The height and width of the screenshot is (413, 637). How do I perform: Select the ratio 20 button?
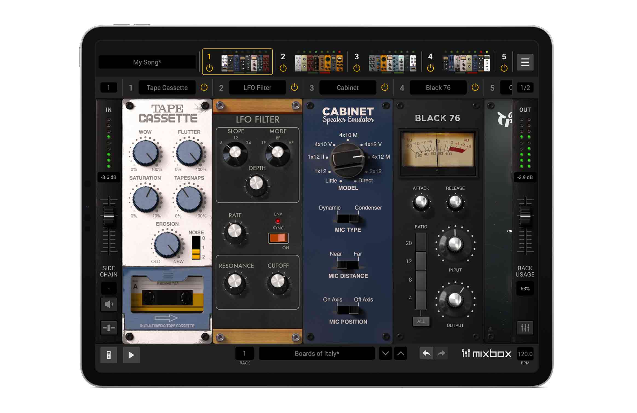click(x=421, y=242)
